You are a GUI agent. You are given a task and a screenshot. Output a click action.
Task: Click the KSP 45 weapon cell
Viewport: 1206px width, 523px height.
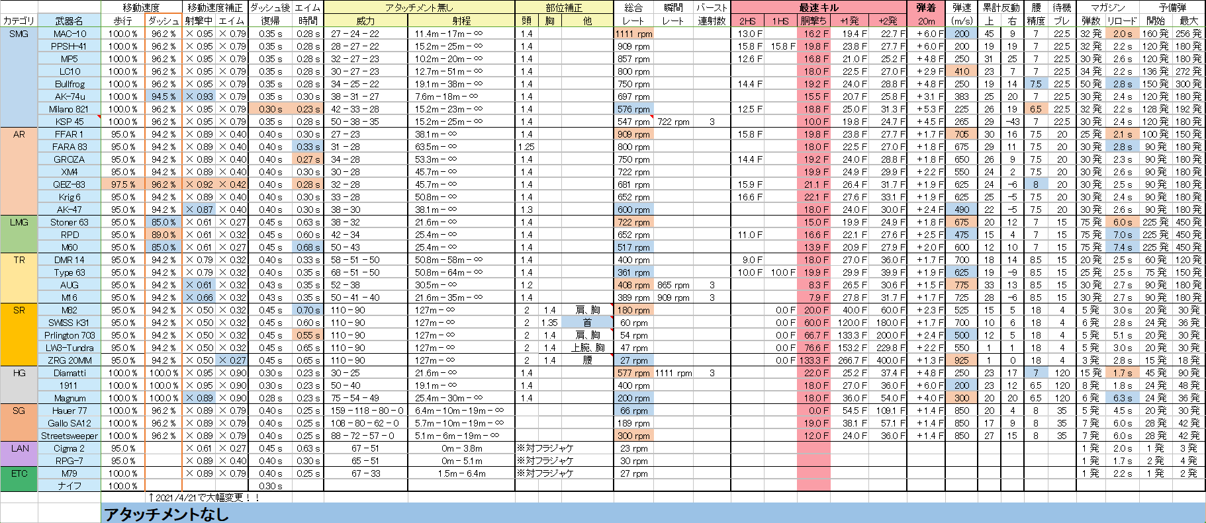(70, 122)
